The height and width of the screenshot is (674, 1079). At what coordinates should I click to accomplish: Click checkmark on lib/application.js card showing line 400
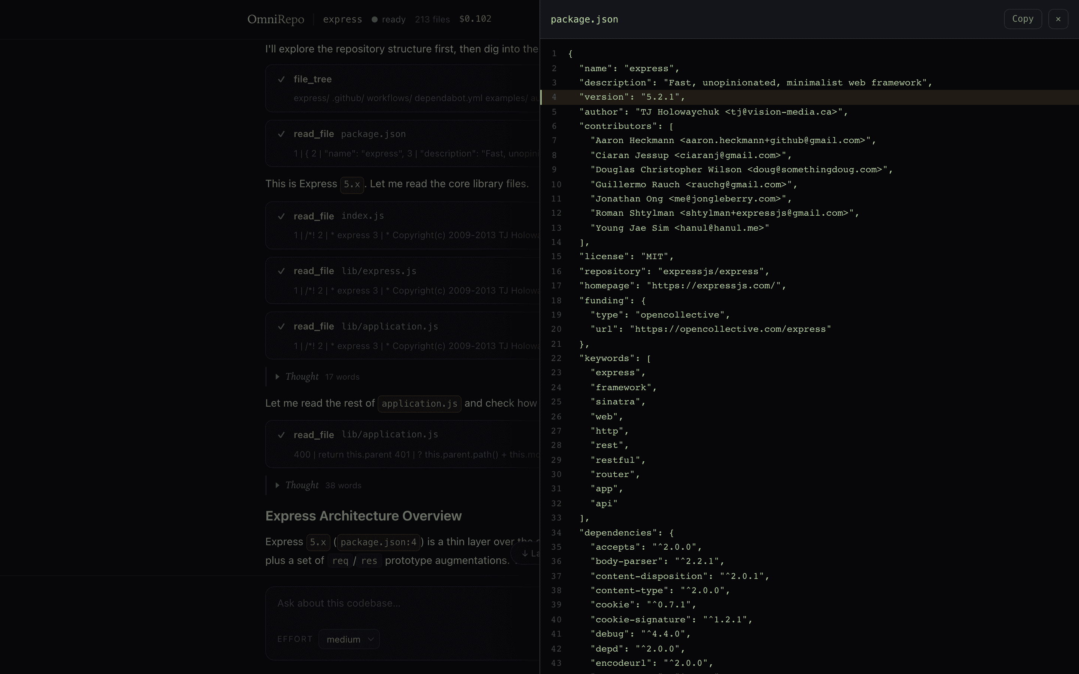click(x=281, y=435)
